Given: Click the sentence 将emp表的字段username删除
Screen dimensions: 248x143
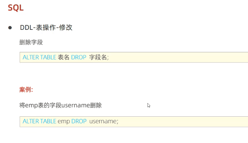Looking at the screenshot, I should (x=60, y=105).
